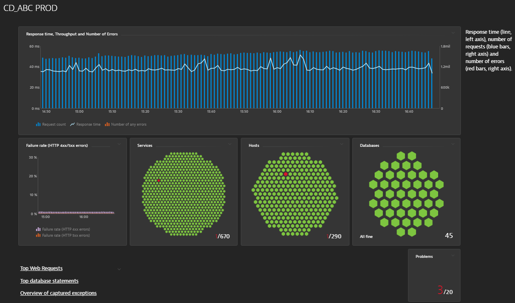This screenshot has width=515, height=303.
Task: Click the red unhealthy hexagon in Hosts
Action: click(x=286, y=174)
